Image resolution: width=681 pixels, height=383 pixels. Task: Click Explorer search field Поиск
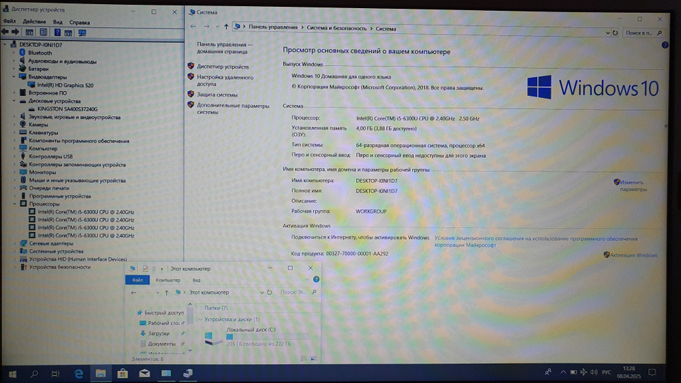(298, 293)
